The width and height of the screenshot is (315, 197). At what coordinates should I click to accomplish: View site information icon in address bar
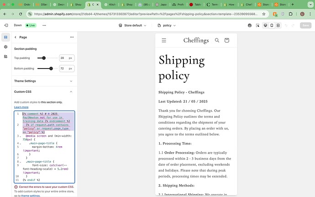[30, 14]
